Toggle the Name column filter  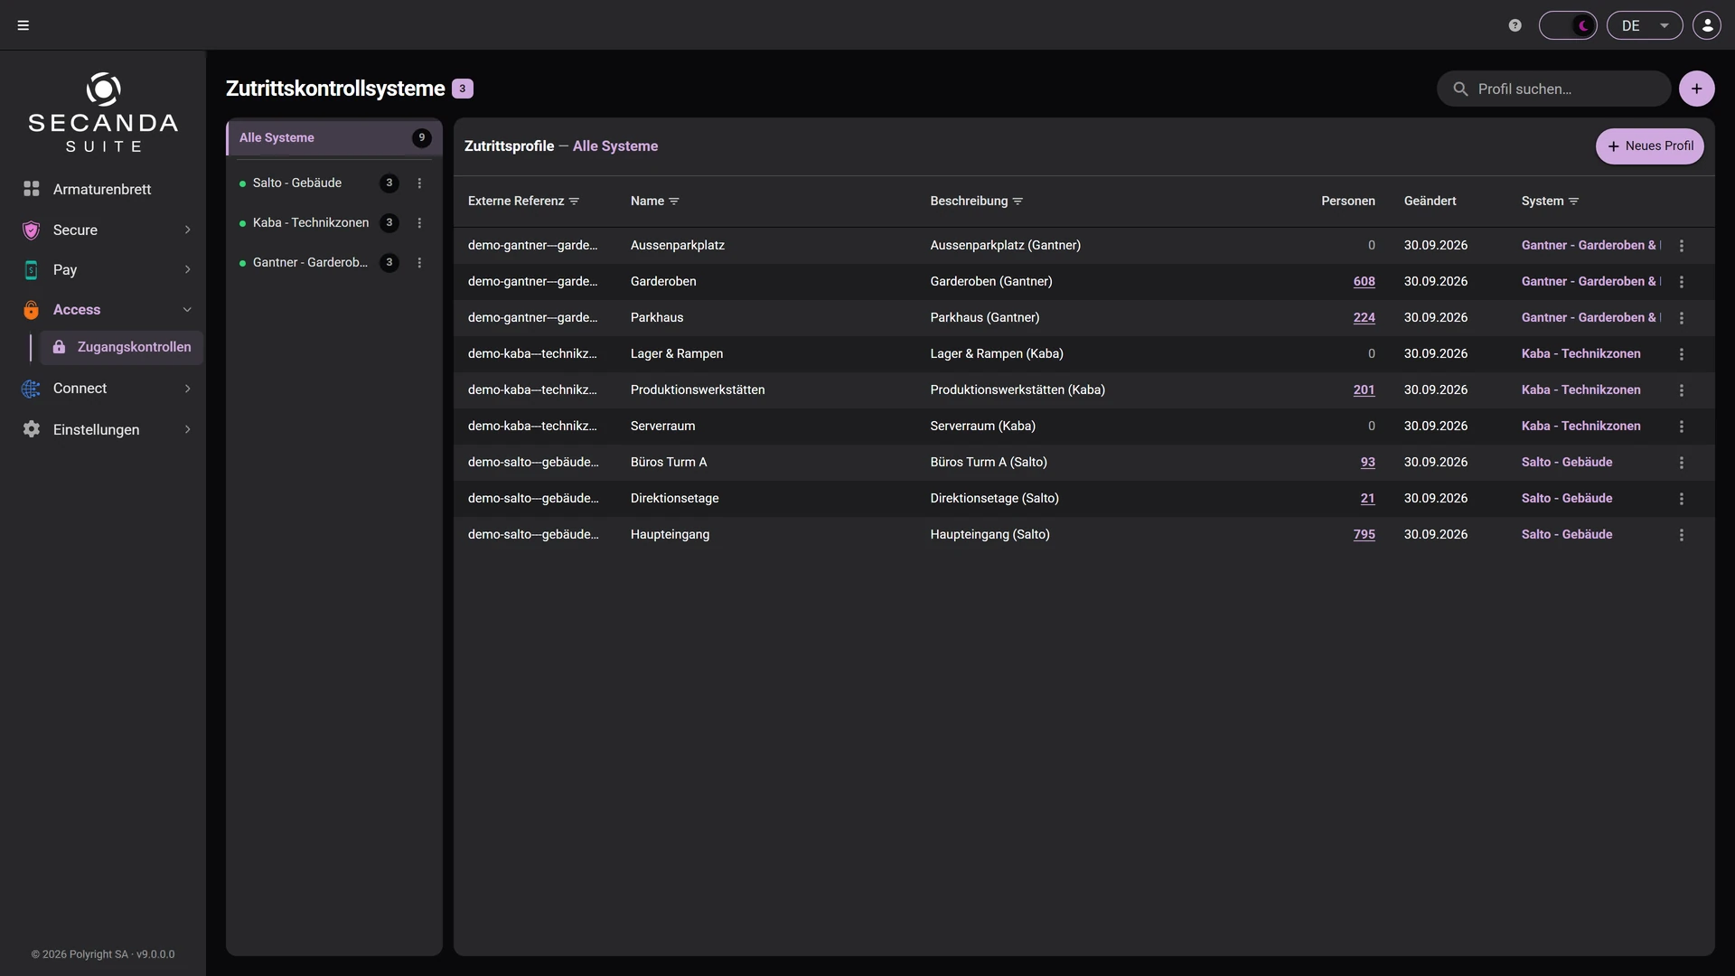click(x=674, y=202)
